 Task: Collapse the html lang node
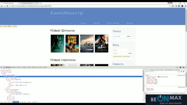[x=1, y=71]
